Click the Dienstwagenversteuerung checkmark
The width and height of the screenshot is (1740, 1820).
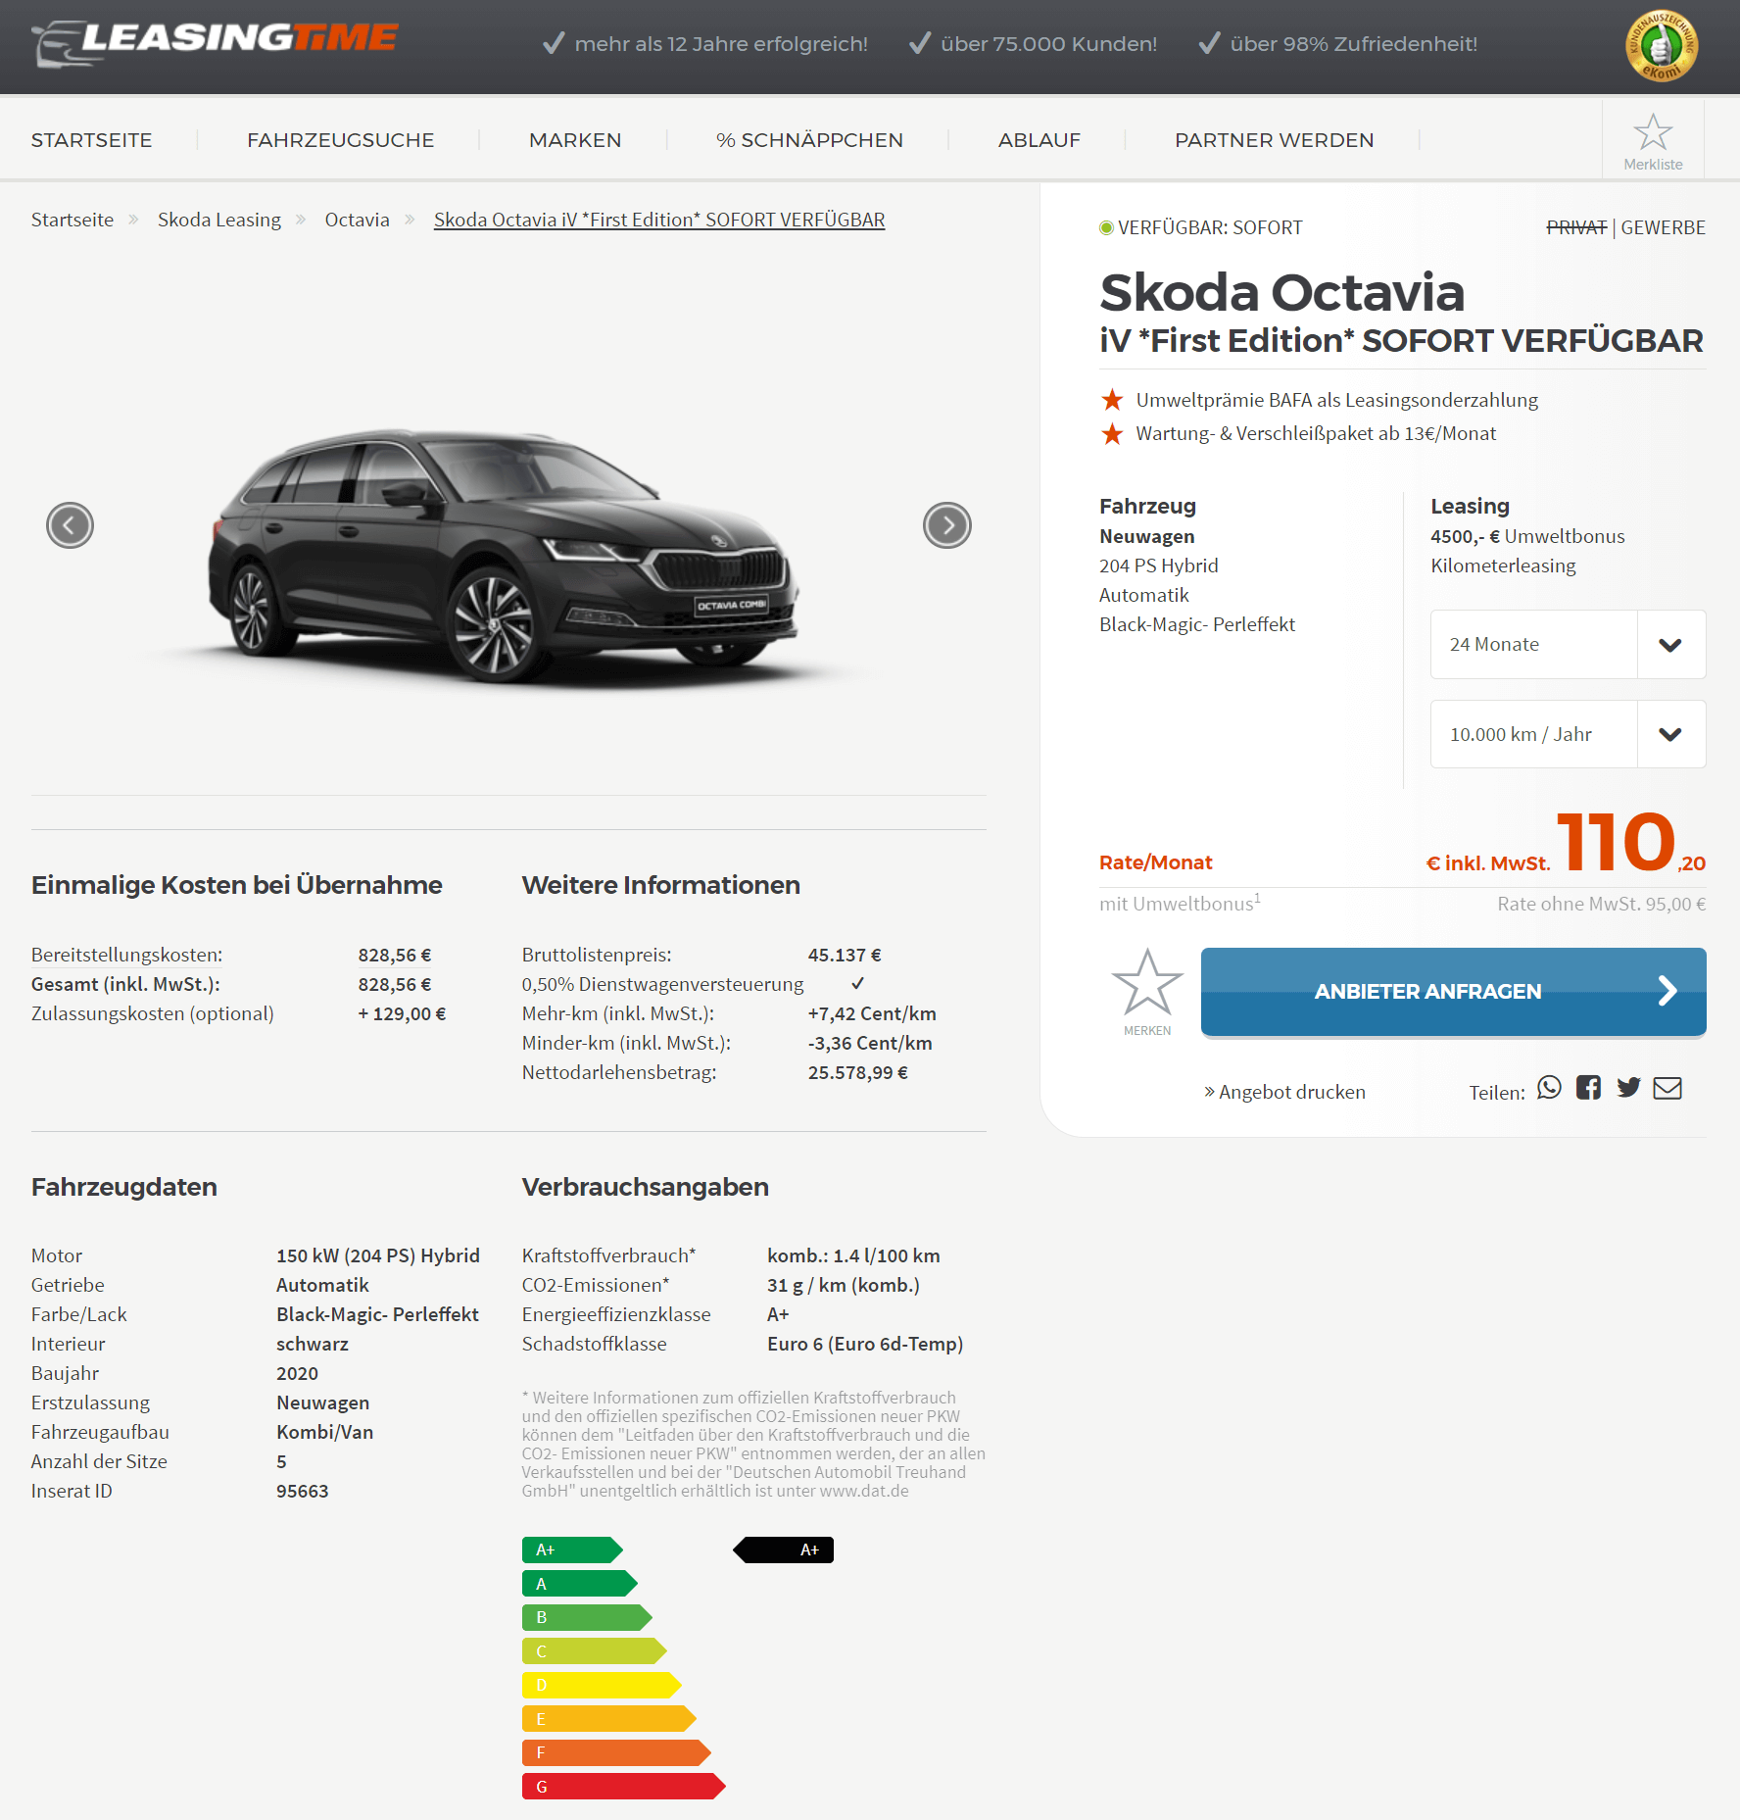pos(857,983)
